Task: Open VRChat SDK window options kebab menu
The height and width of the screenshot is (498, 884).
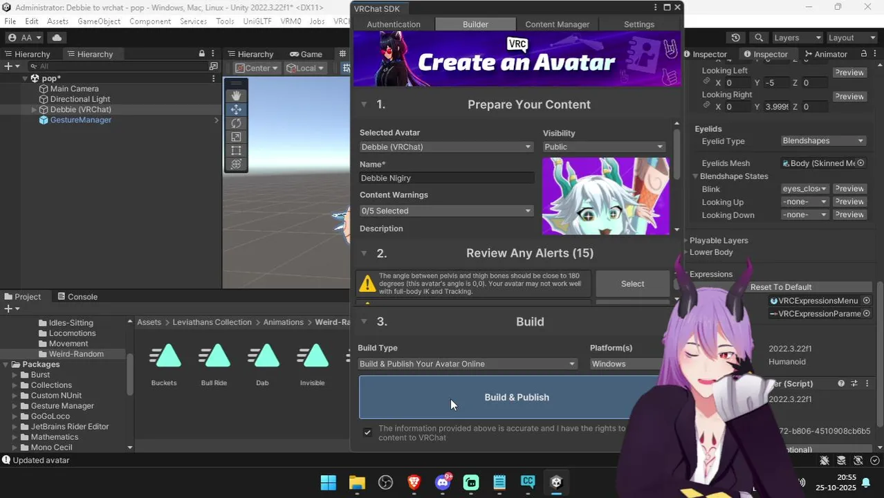Action: click(656, 8)
